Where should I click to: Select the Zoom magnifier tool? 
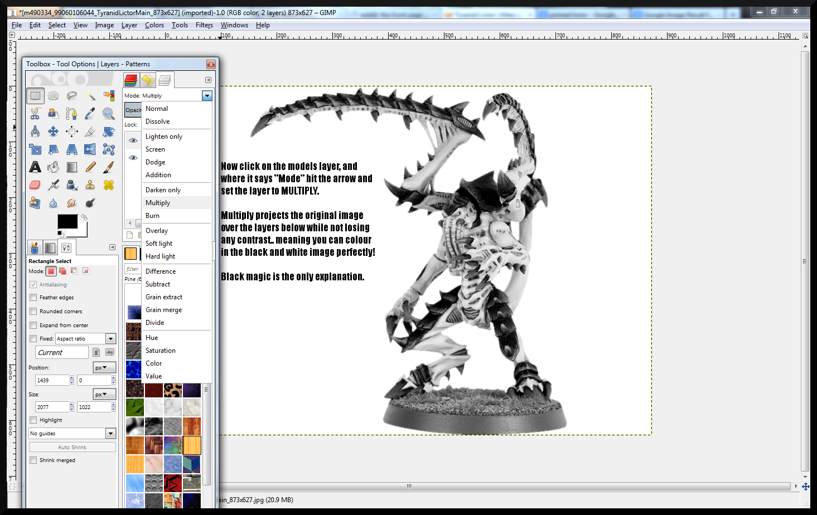pos(109,114)
